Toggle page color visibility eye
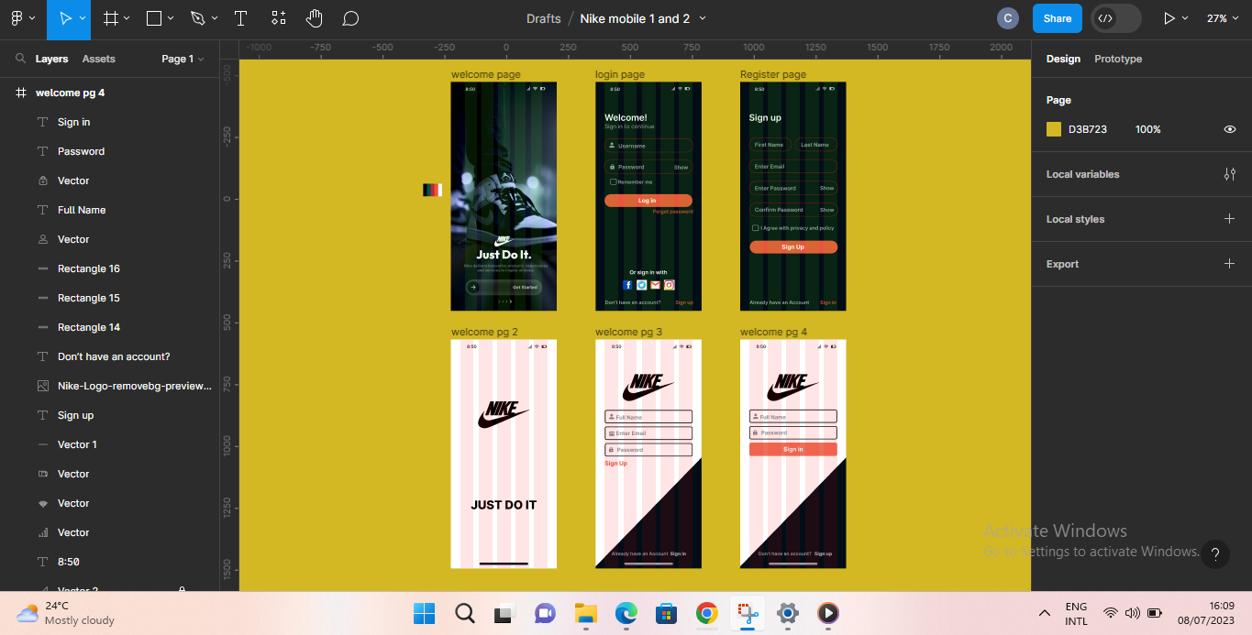This screenshot has width=1252, height=635. pyautogui.click(x=1230, y=129)
